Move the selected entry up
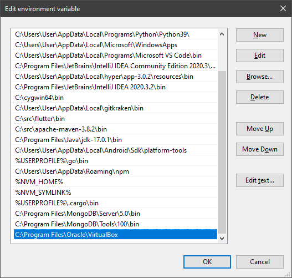 pyautogui.click(x=260, y=129)
